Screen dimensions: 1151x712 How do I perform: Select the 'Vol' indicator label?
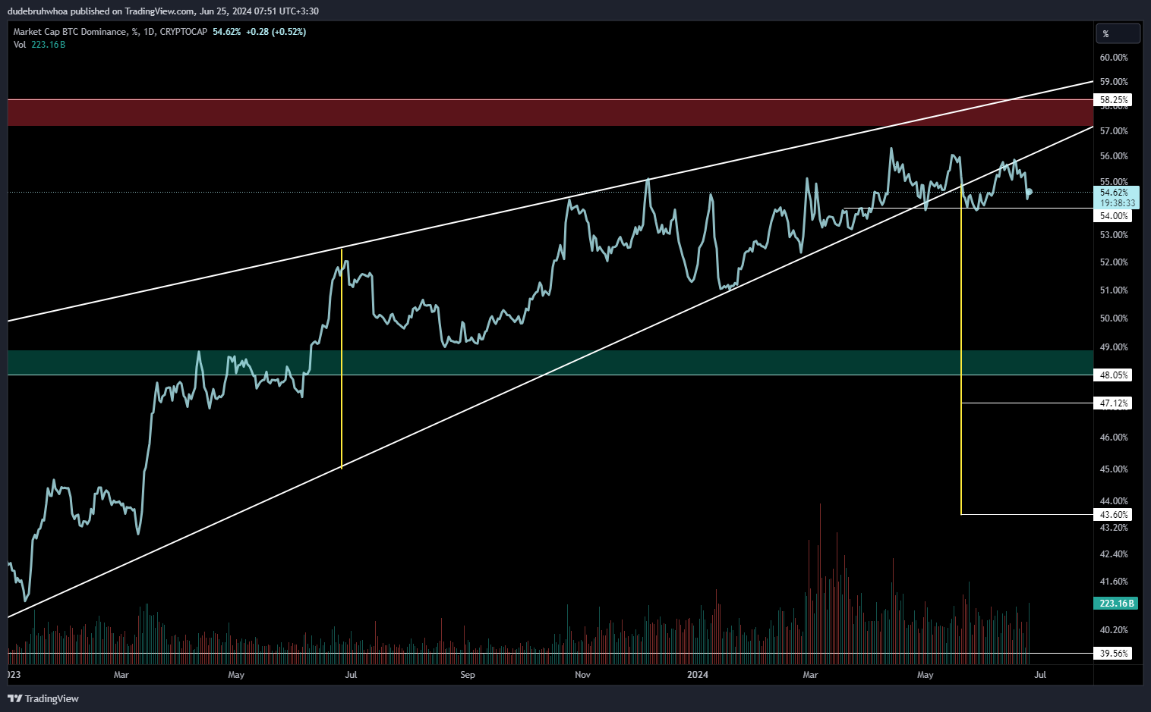click(x=20, y=45)
